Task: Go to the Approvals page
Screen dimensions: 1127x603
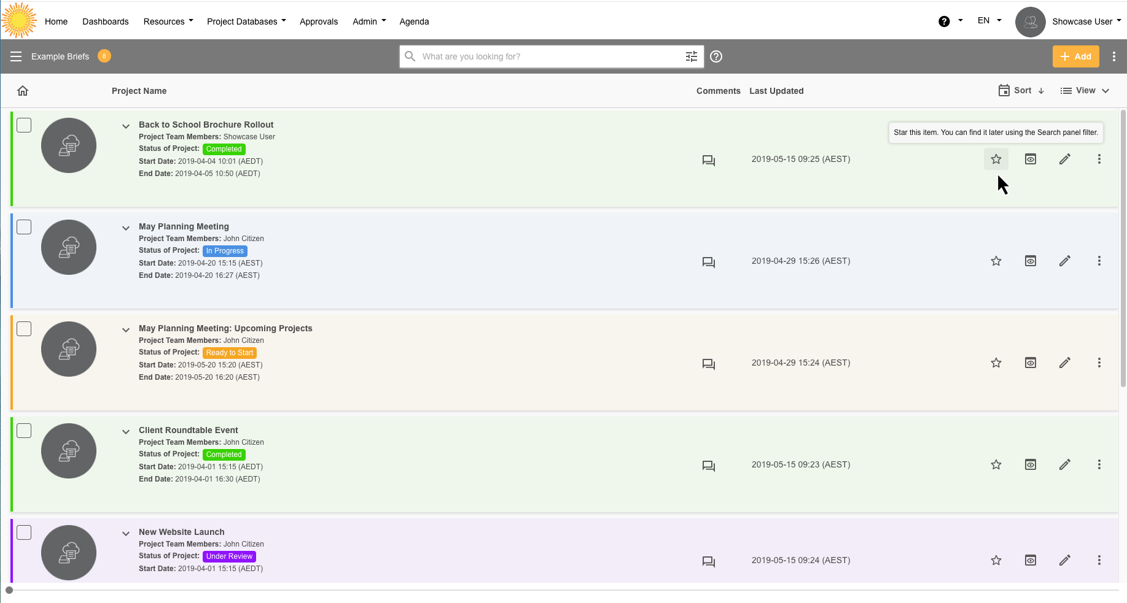Action: tap(319, 21)
